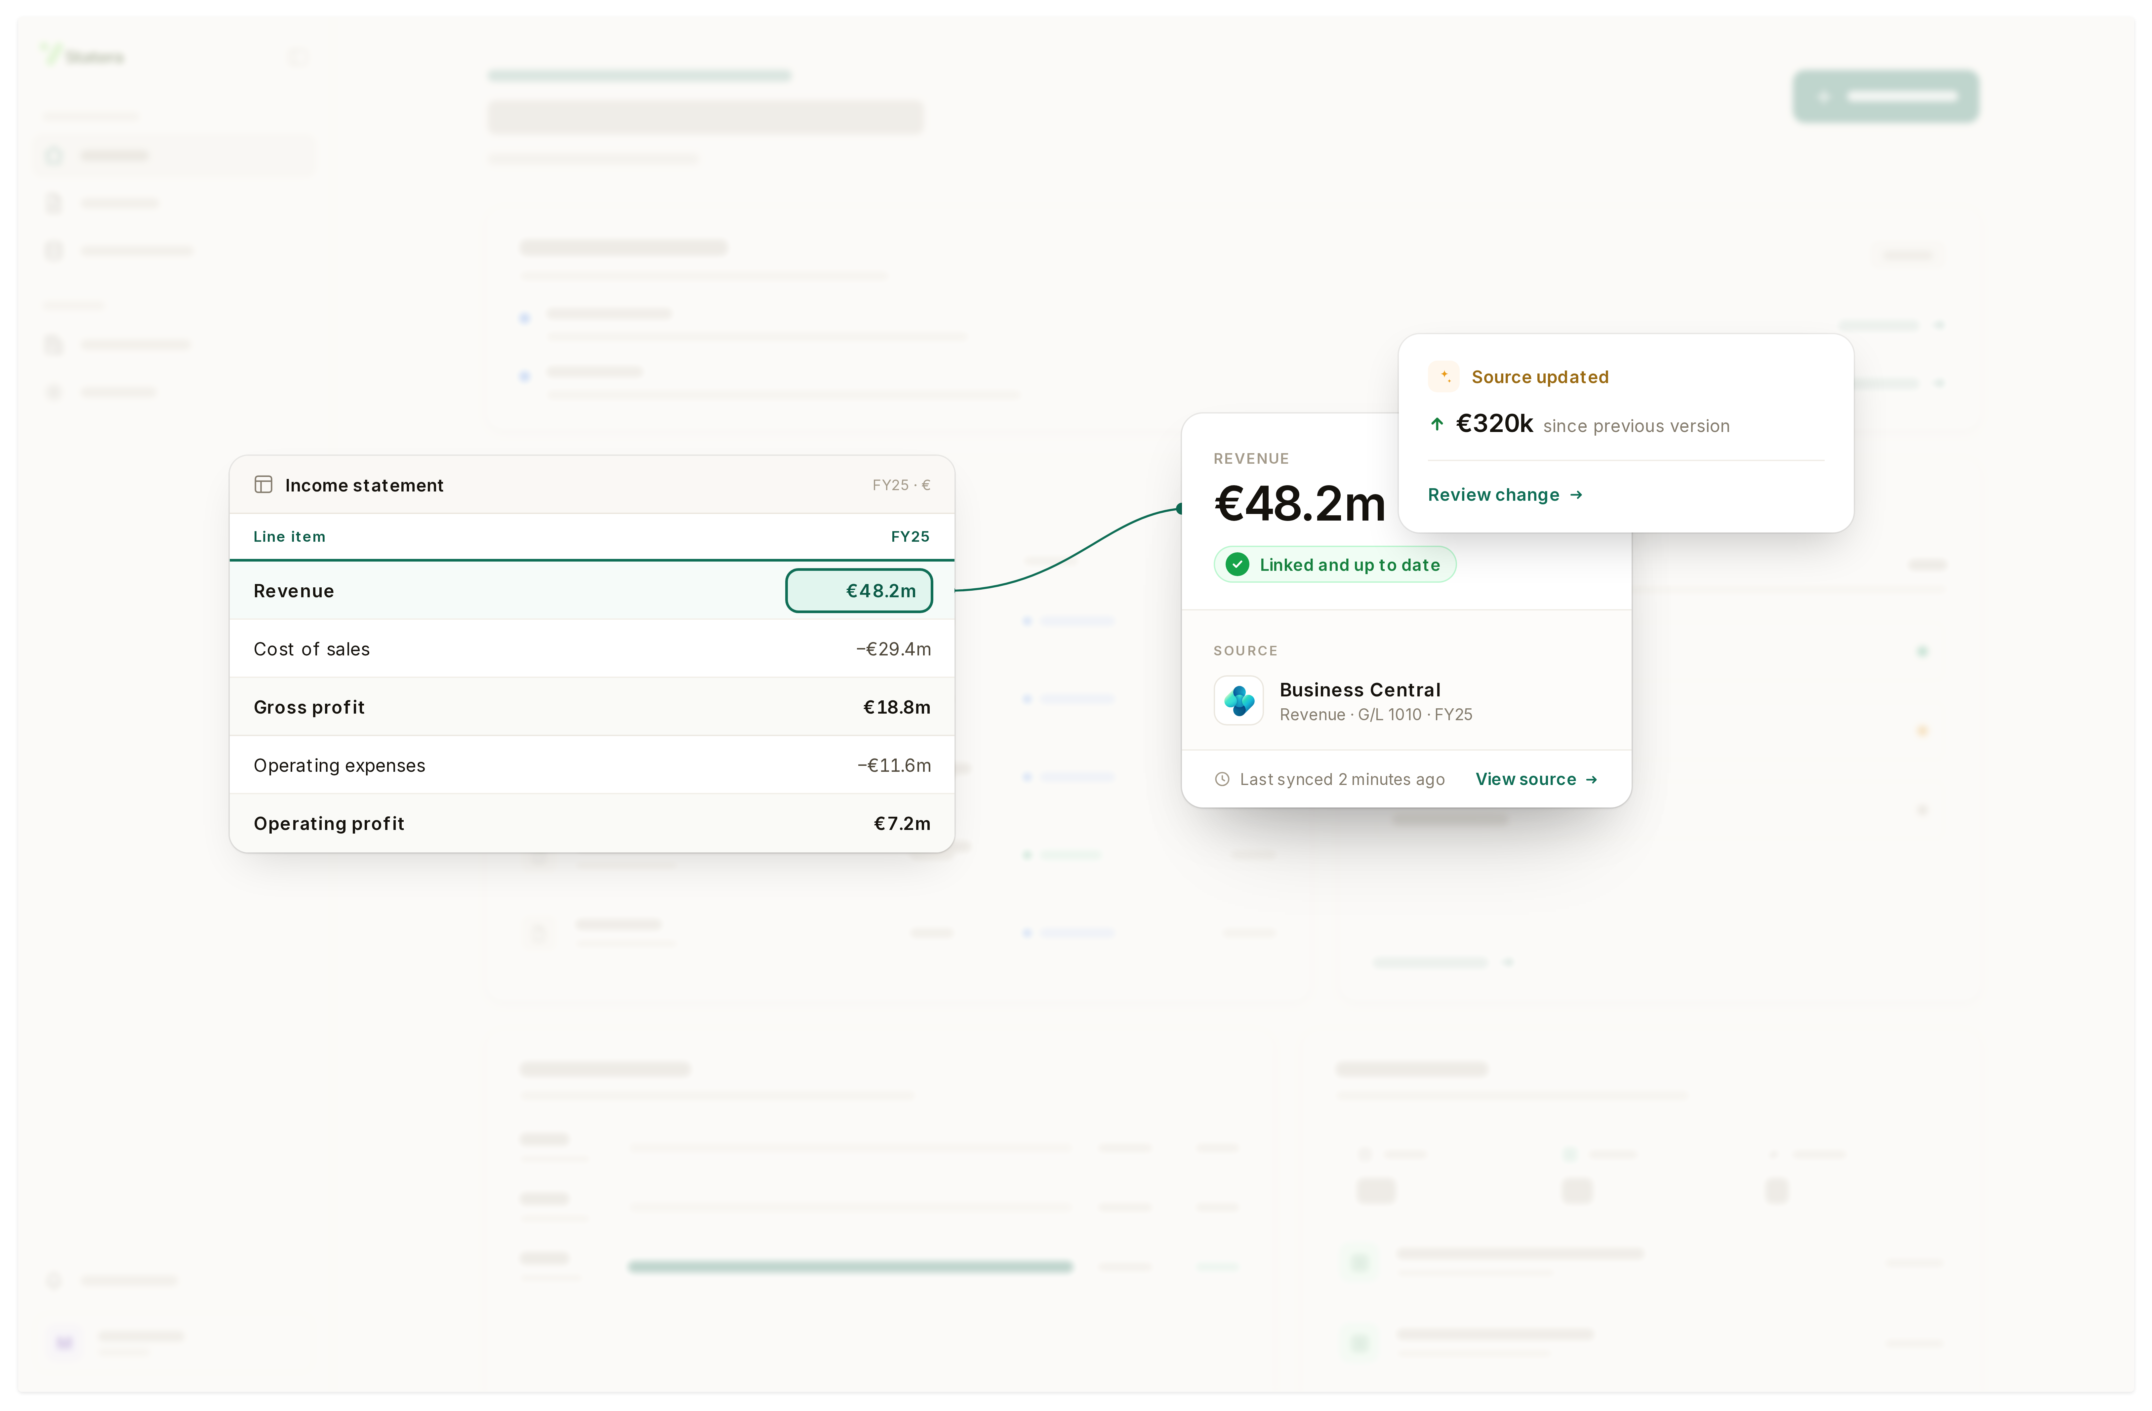Click the Line item column header

click(289, 536)
